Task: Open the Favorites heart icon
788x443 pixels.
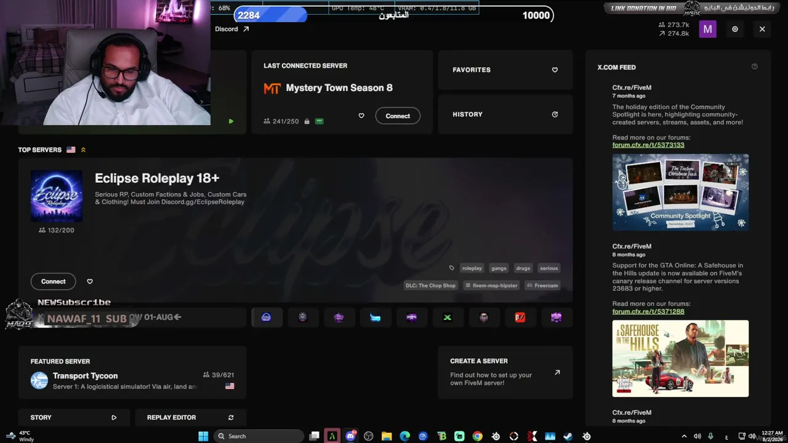Action: [555, 70]
